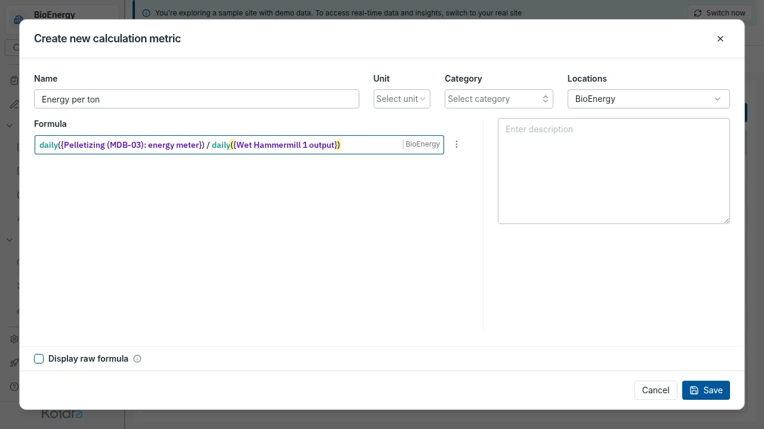764x429 pixels.
Task: Click the info icon in the demo data banner
Action: click(146, 13)
